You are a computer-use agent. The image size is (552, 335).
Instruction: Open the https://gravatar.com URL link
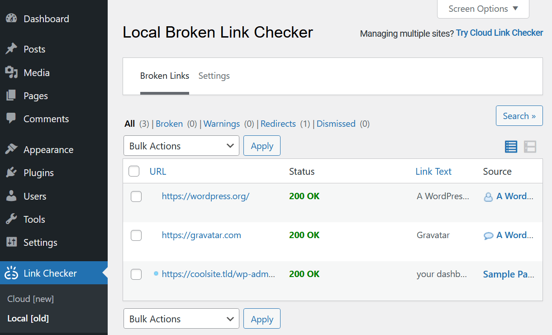point(201,235)
